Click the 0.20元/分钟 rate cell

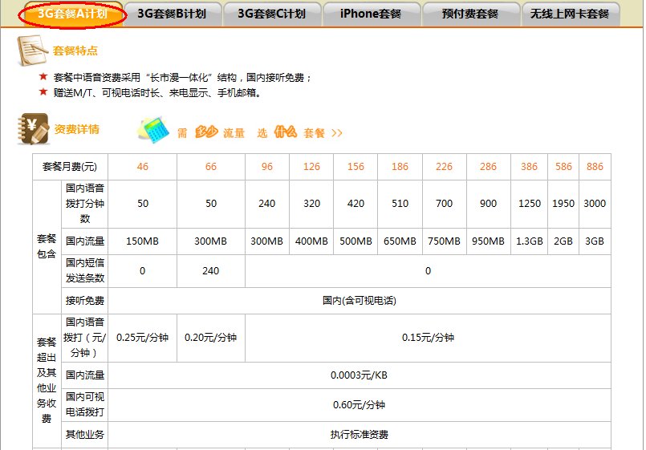(x=211, y=338)
